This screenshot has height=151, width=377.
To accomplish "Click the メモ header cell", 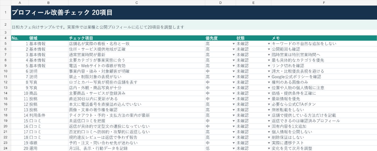I will pos(324,38).
